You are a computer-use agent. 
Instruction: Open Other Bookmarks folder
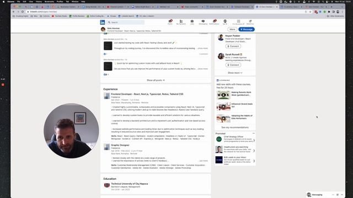(336, 16)
